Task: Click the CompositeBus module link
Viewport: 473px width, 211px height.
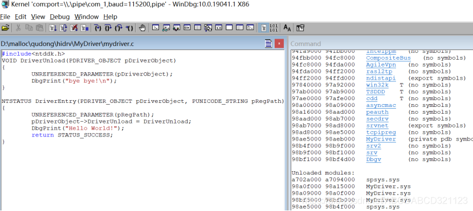Action: tap(388, 58)
